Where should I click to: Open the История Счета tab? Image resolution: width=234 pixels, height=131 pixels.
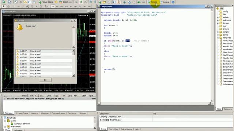click(22, 113)
